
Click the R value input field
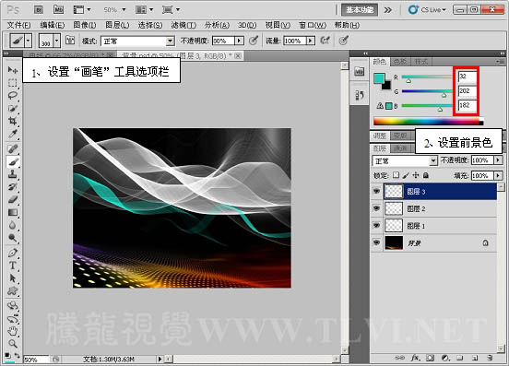[467, 77]
